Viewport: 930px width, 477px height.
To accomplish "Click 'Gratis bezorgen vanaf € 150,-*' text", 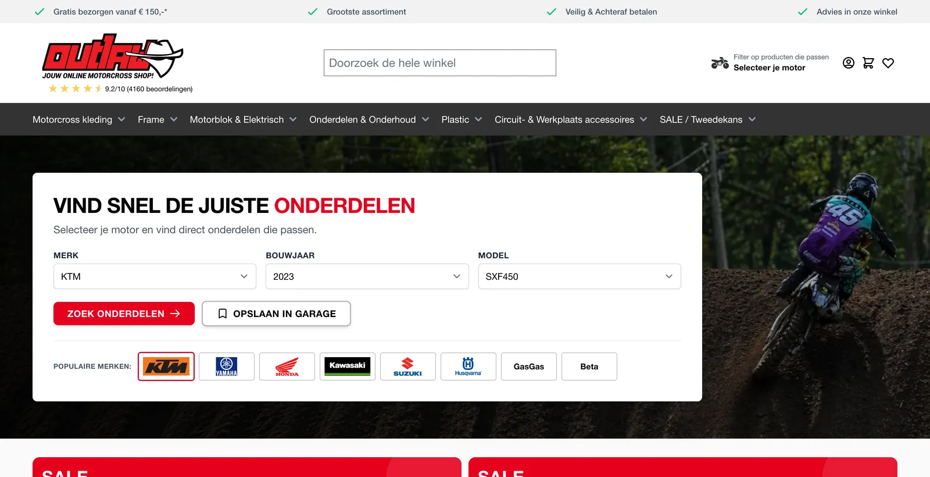I will [110, 12].
